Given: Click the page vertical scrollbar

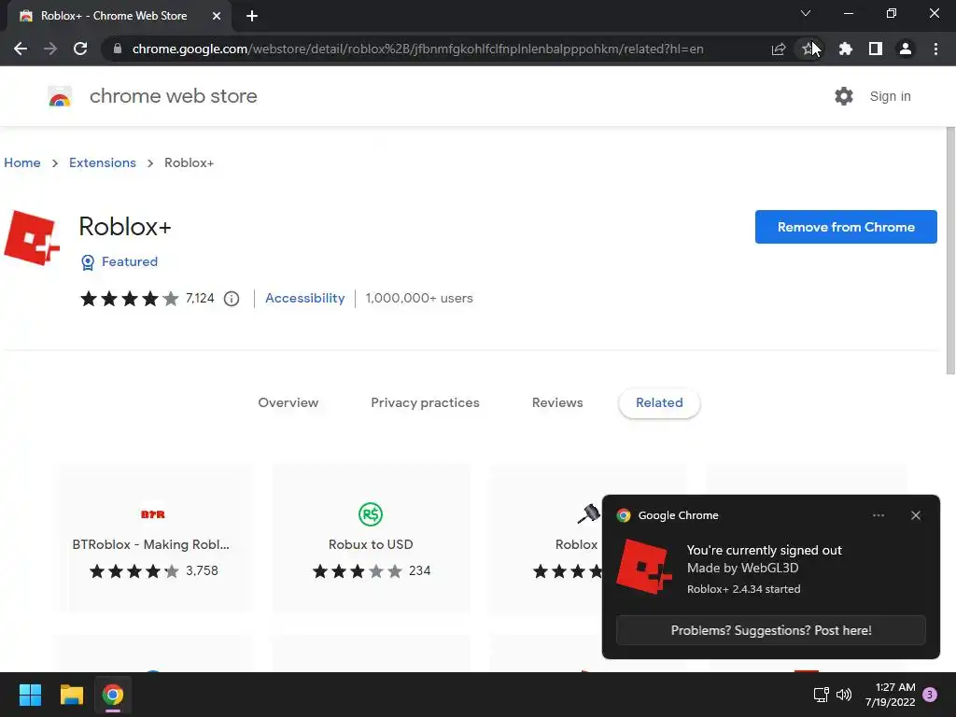Looking at the screenshot, I should [x=949, y=251].
